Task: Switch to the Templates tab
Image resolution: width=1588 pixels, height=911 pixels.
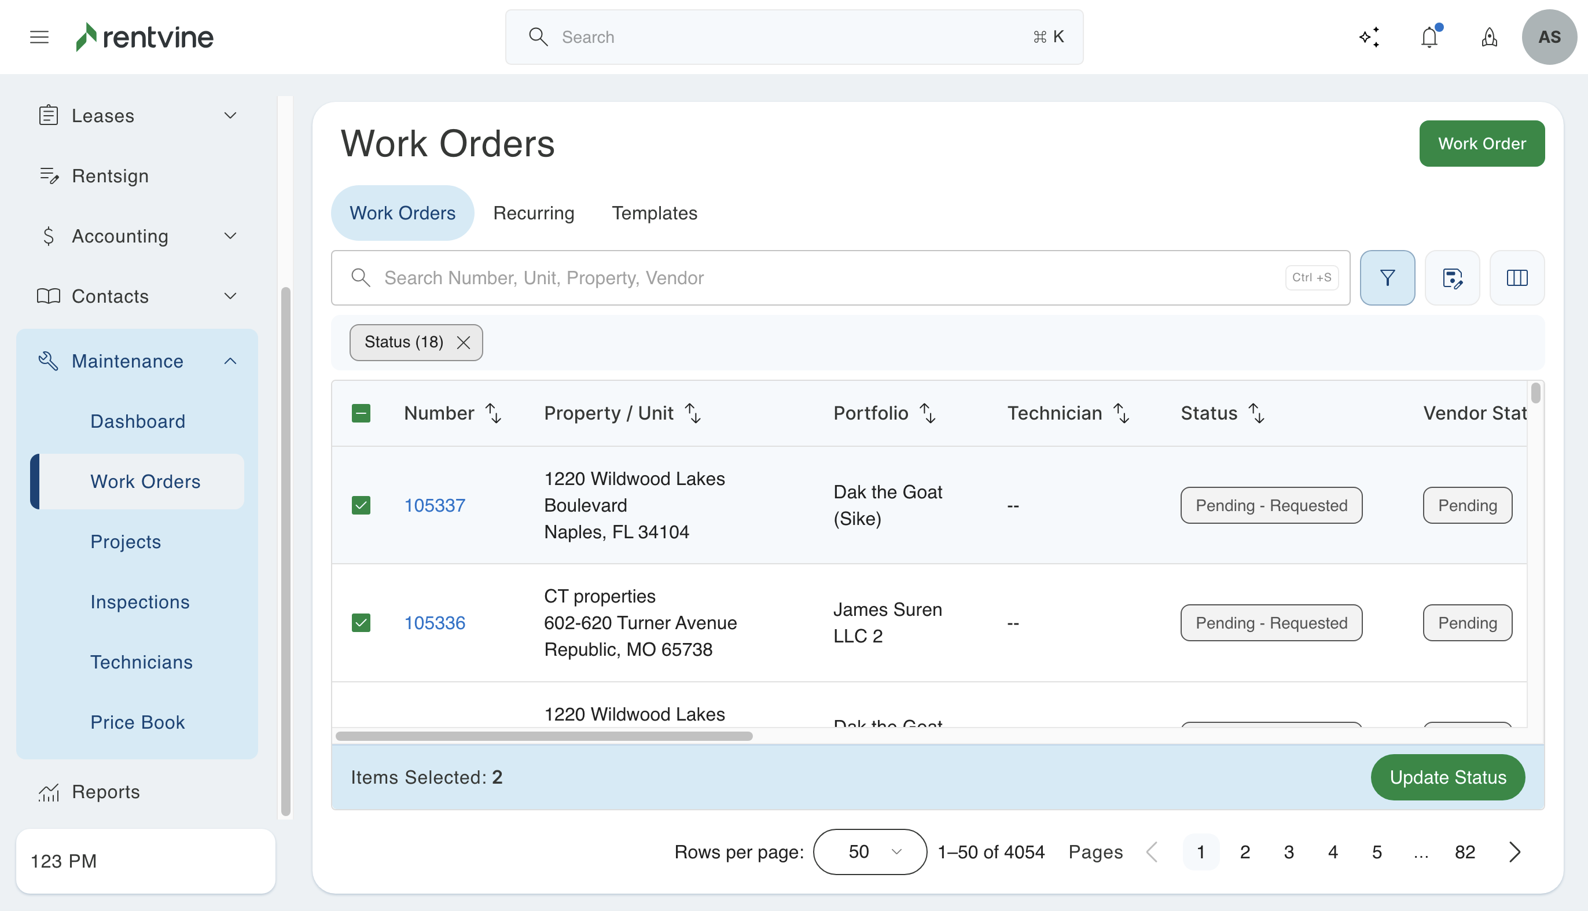Action: [653, 213]
